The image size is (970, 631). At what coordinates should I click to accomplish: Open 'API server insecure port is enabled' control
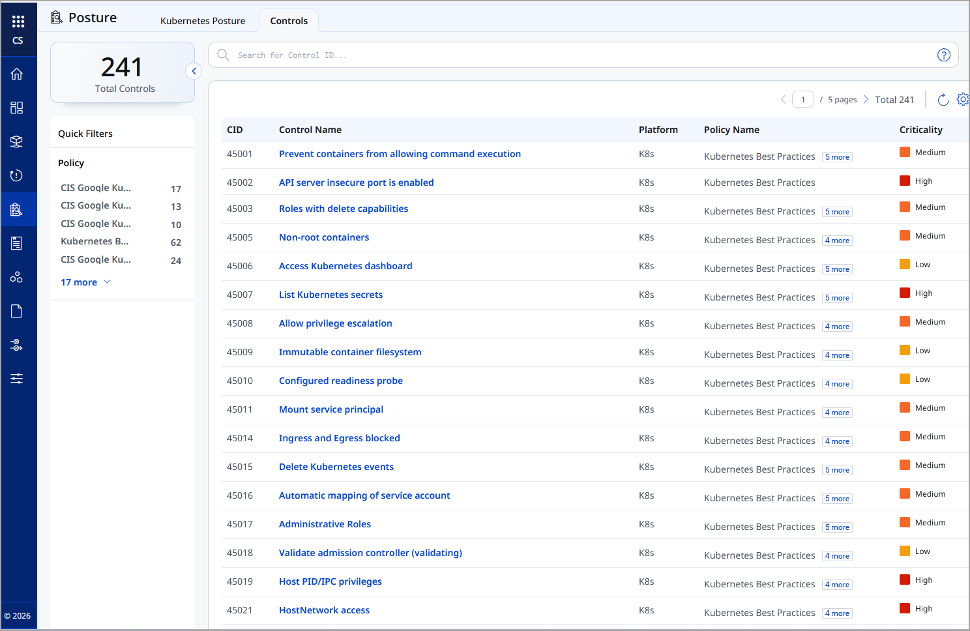356,183
